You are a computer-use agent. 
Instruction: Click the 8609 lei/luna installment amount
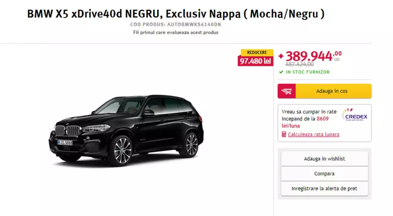click(305, 122)
